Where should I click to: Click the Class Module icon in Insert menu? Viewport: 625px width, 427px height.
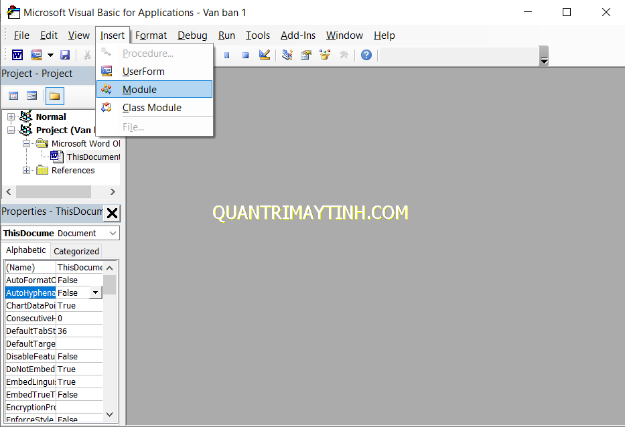107,107
